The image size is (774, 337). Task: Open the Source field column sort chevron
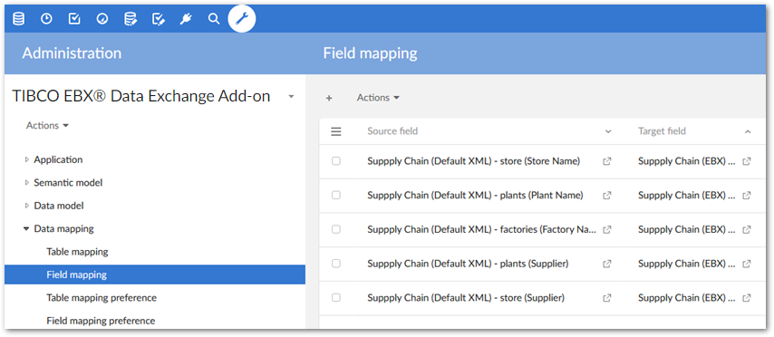608,131
